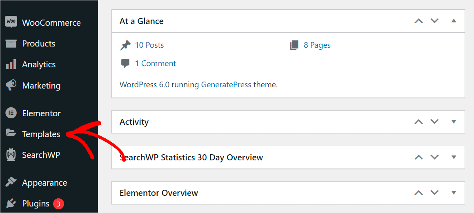Click the comment bubble icon beside 1 Comment
474x213 pixels.
click(x=125, y=64)
